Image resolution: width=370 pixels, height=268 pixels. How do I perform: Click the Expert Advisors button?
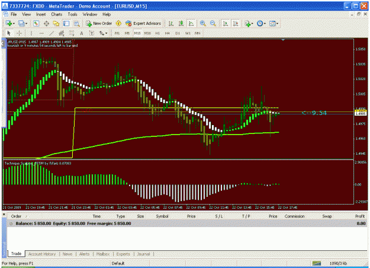[x=143, y=23]
